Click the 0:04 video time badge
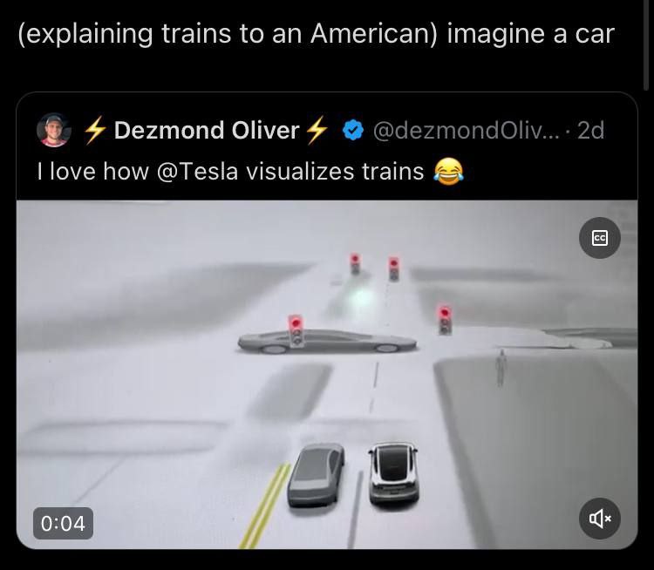The image size is (654, 570). click(63, 523)
